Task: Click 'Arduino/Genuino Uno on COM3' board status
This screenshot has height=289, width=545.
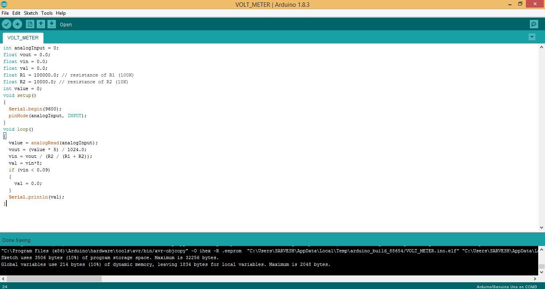Action: (x=507, y=287)
